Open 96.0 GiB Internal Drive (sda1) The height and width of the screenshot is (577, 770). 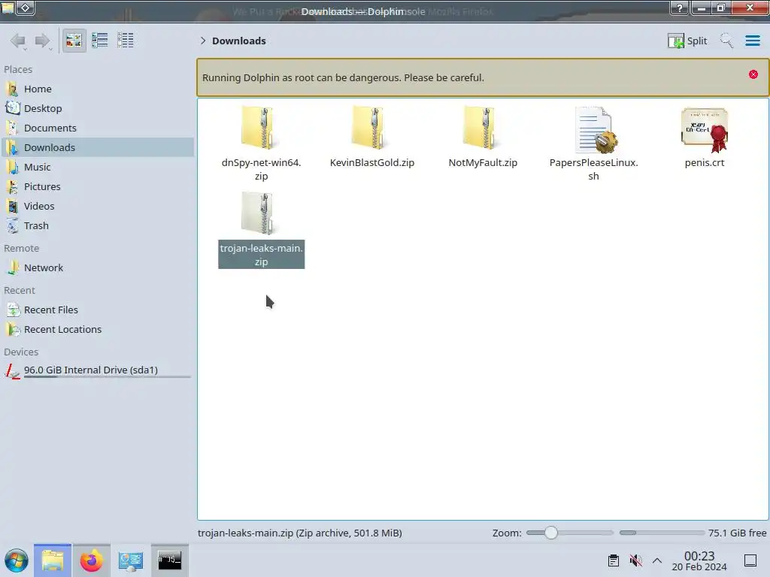97,371
